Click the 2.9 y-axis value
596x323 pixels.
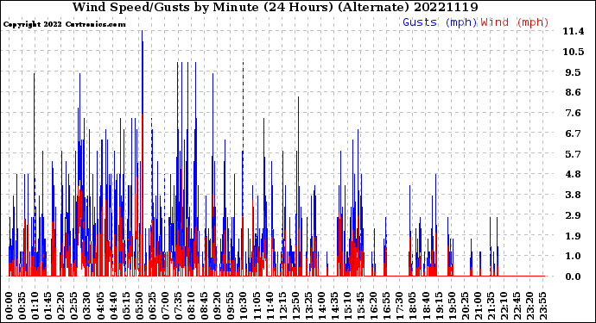(x=574, y=215)
